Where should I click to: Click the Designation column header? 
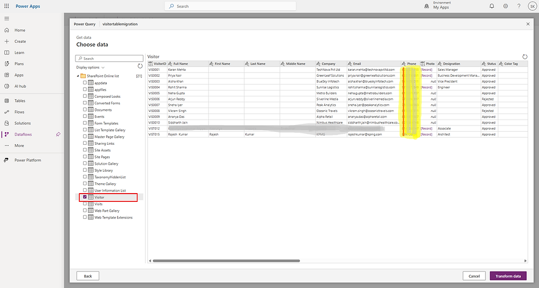[459, 64]
